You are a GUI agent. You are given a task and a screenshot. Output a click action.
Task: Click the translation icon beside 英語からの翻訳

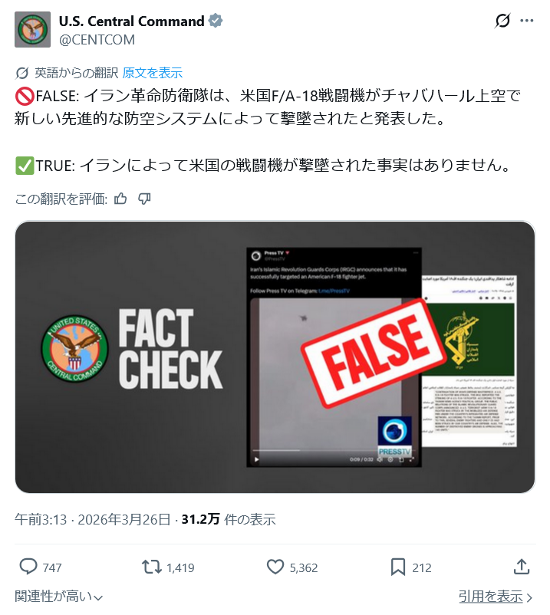(22, 73)
